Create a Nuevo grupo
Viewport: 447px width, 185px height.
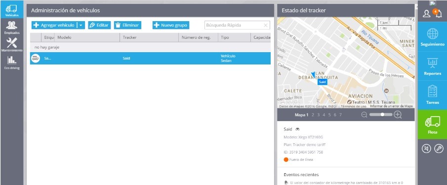click(171, 25)
